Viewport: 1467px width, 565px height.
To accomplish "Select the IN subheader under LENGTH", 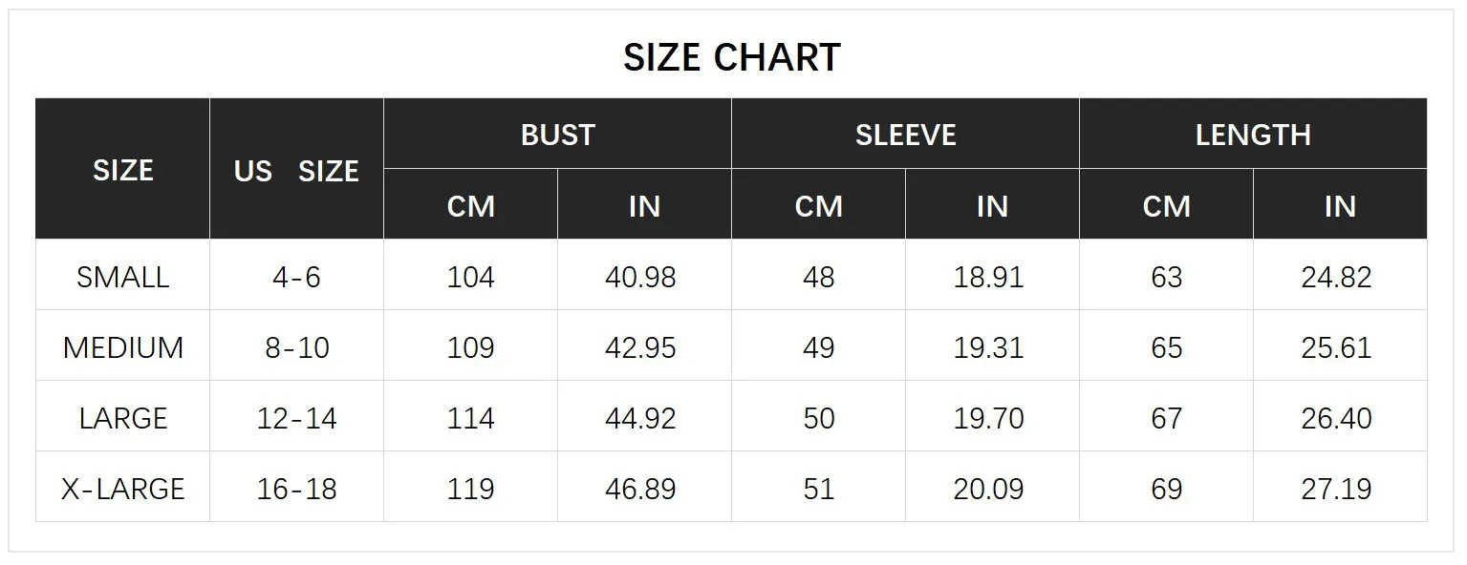I will tap(1340, 206).
